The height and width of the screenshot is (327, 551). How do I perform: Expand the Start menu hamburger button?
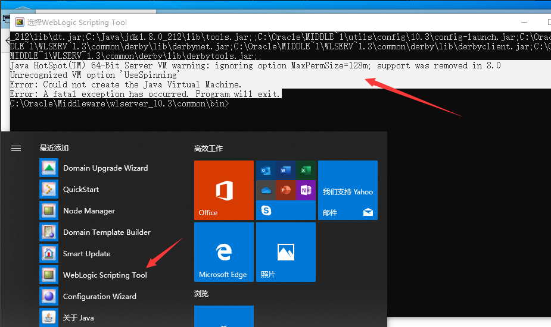[x=16, y=149]
